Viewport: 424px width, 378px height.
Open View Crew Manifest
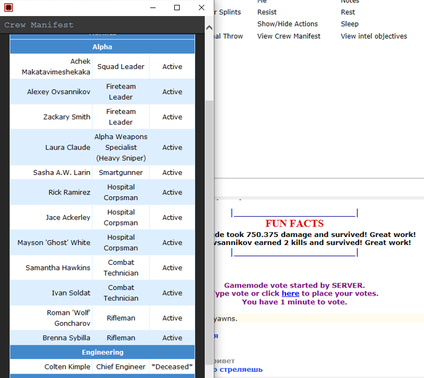(x=289, y=36)
